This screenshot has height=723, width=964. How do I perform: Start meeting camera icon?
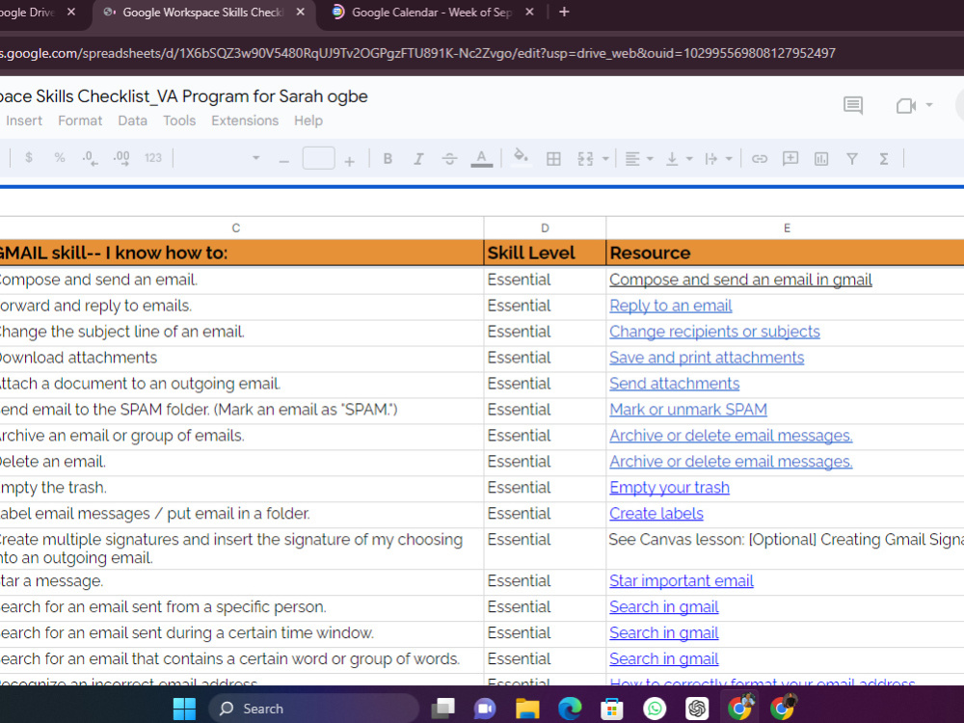(x=905, y=106)
